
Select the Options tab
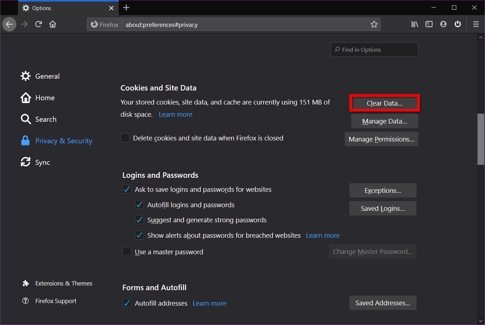tap(68, 8)
